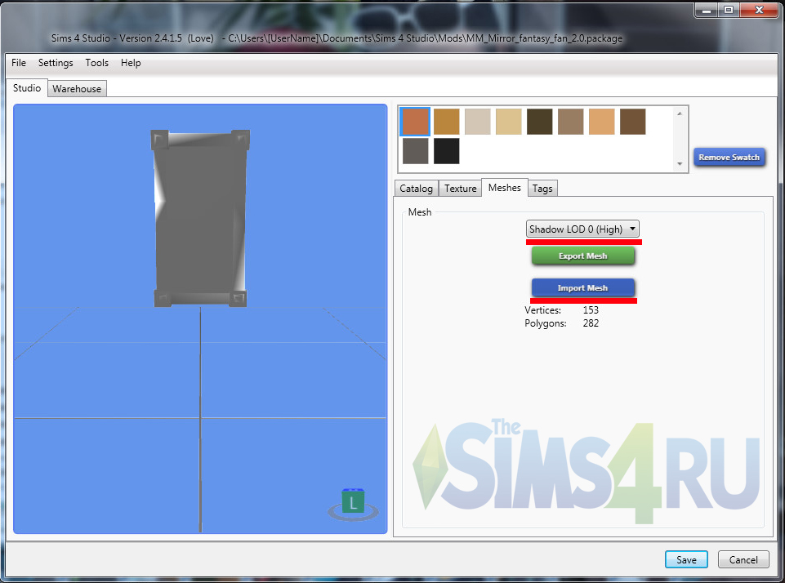Open the Help menu
This screenshot has width=785, height=583.
tap(131, 63)
